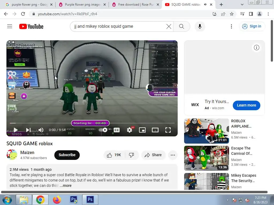Subscribe to the Maizen channel
The image size is (274, 205).
tap(67, 155)
